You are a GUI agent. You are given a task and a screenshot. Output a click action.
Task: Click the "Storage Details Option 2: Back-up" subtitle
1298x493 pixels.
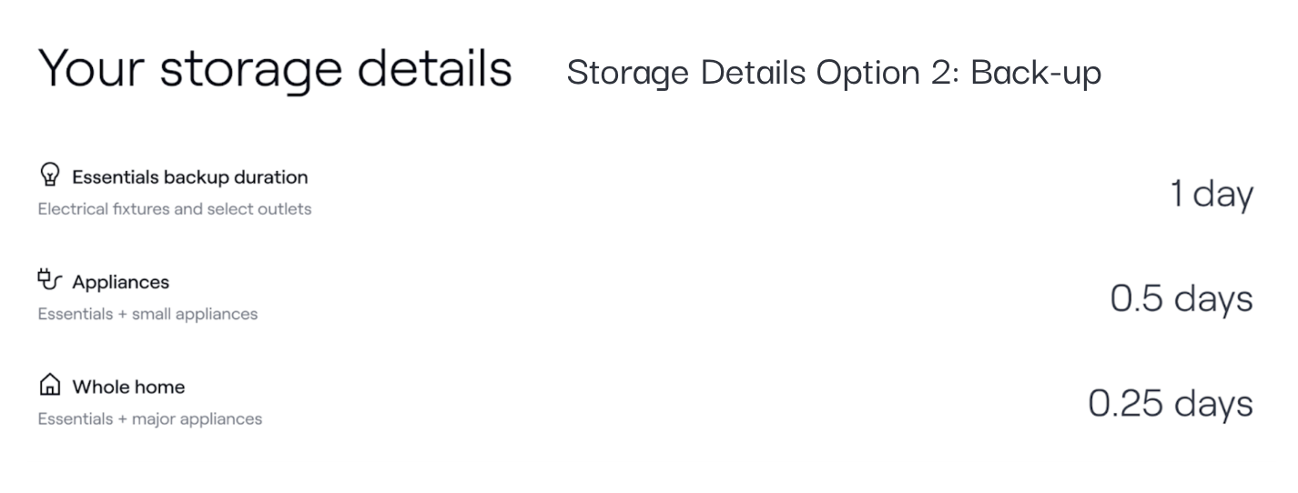pos(833,73)
